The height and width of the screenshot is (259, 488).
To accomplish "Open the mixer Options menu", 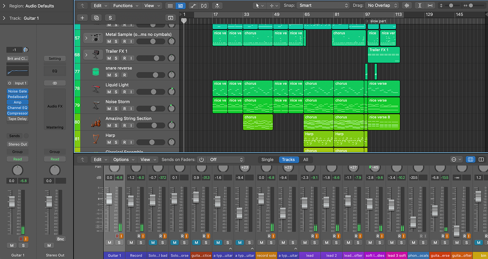I will [x=123, y=160].
